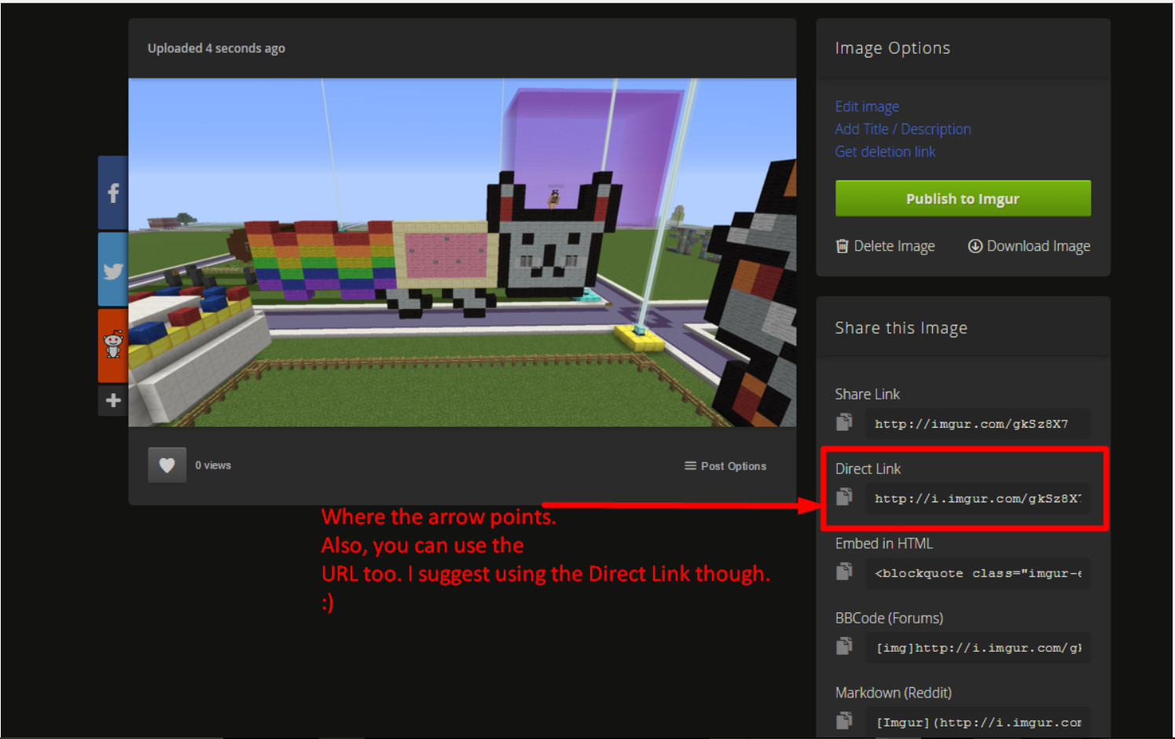Select the Embed in HTML code field

[978, 573]
